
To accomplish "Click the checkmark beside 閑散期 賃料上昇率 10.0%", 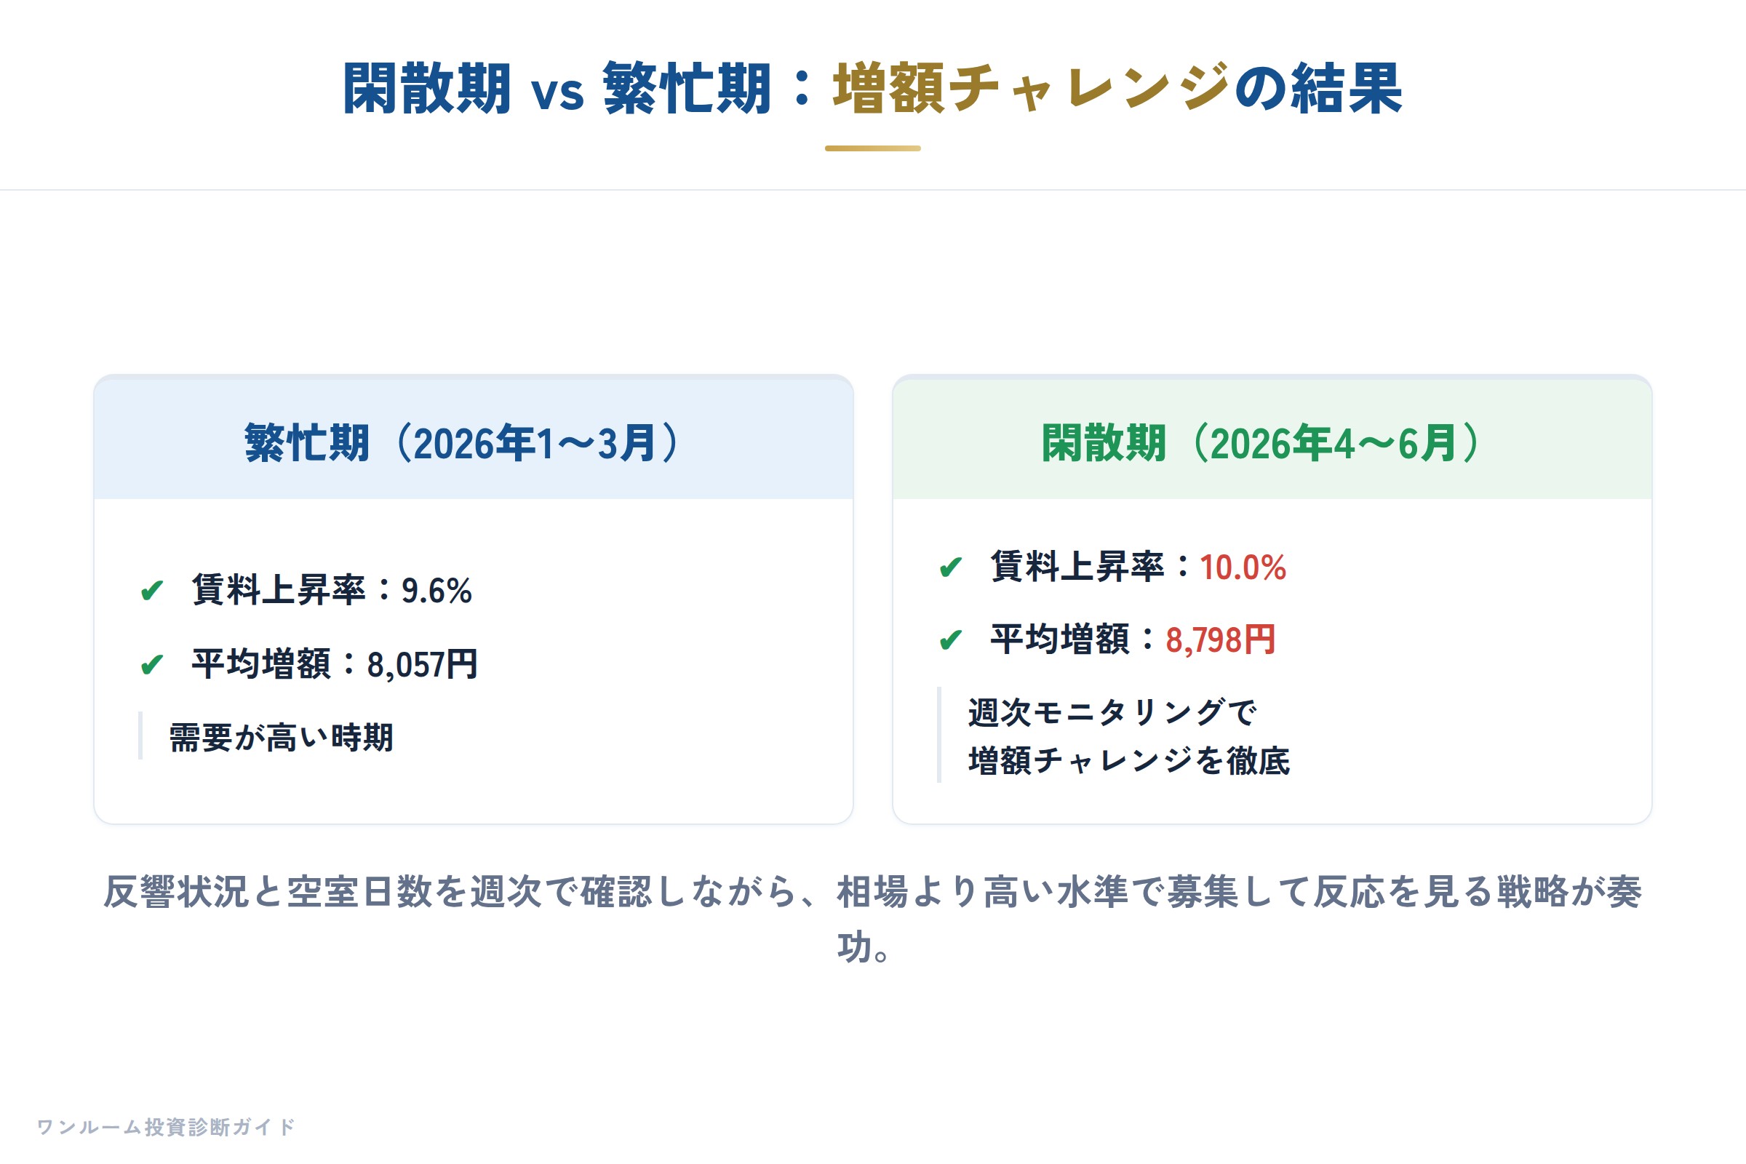I will coord(950,568).
